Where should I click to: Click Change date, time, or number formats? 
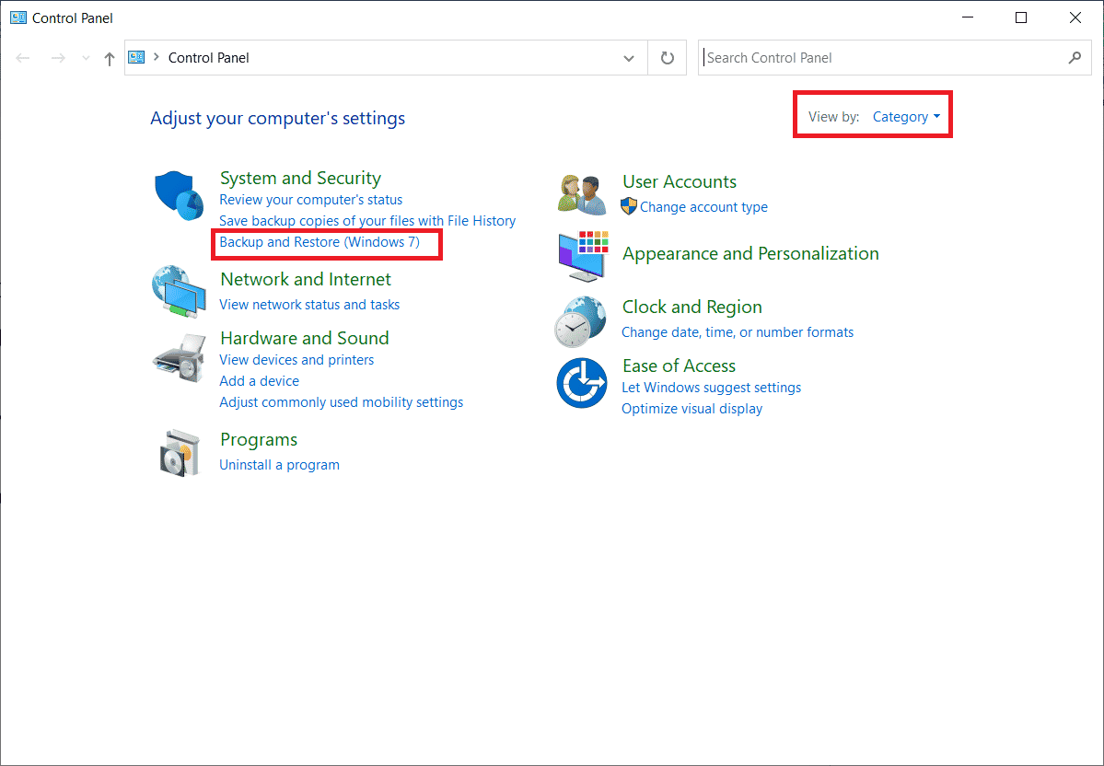pyautogui.click(x=738, y=332)
